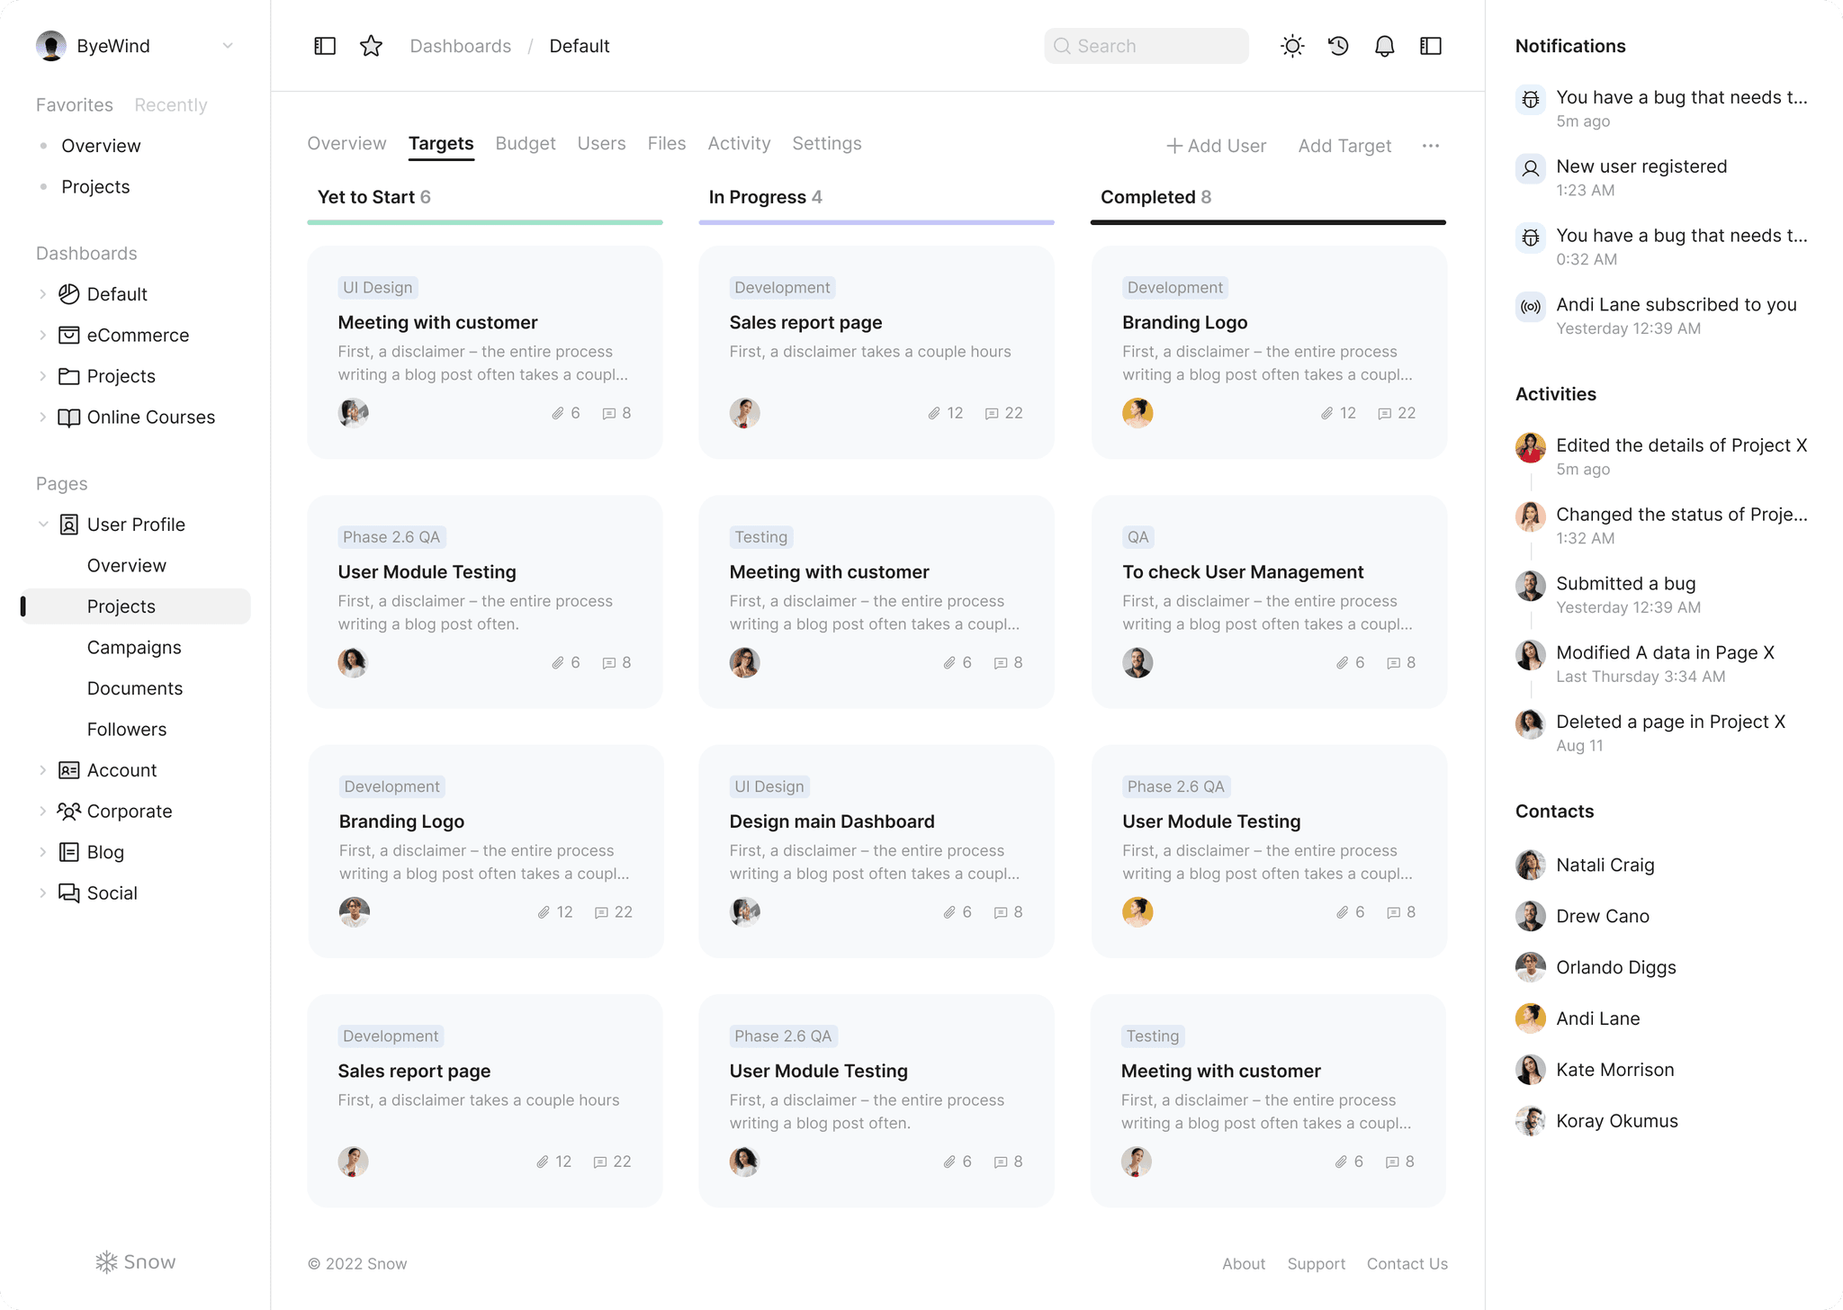Screen dimensions: 1843x1310
Task: Click the User Profile icon under Pages
Action: click(x=68, y=524)
